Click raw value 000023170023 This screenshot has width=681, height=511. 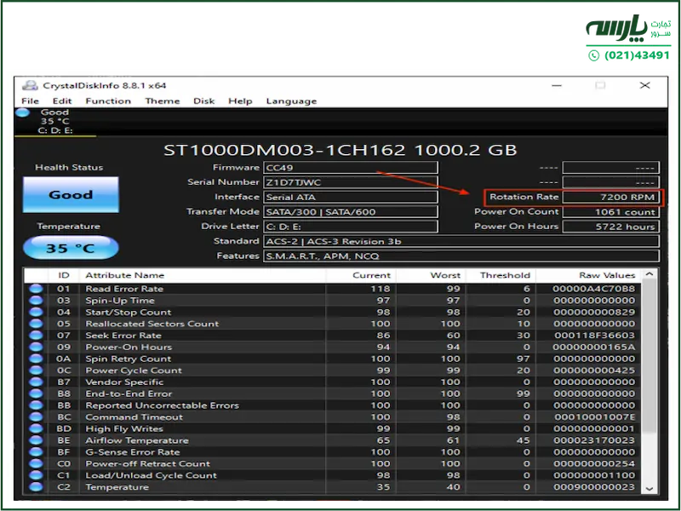(594, 440)
